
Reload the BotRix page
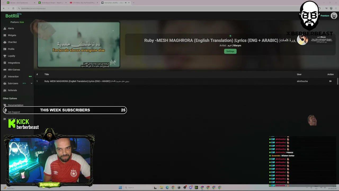click(13, 8)
